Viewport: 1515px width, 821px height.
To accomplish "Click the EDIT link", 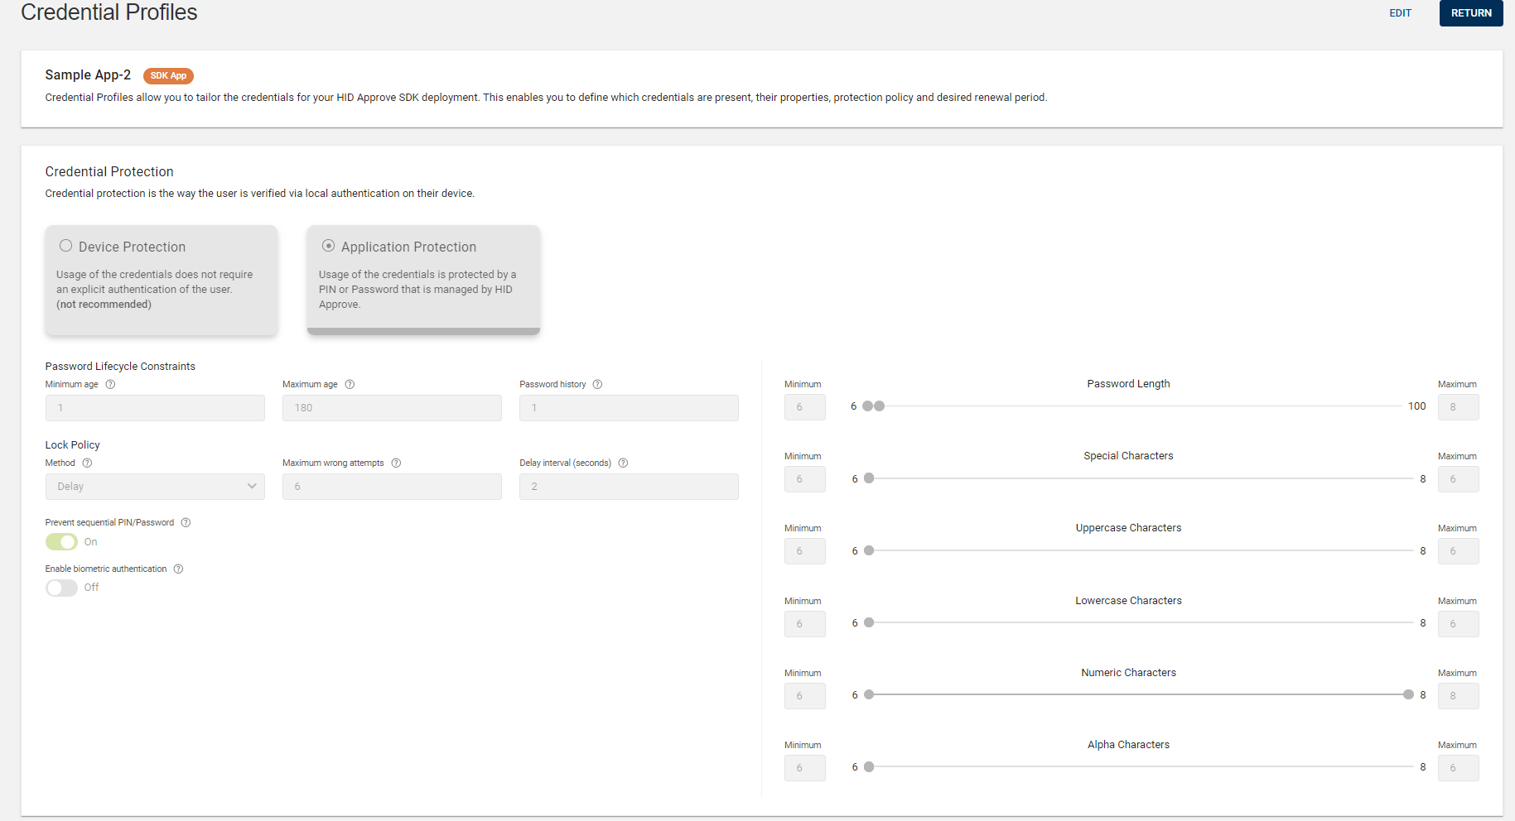I will pos(1401,13).
